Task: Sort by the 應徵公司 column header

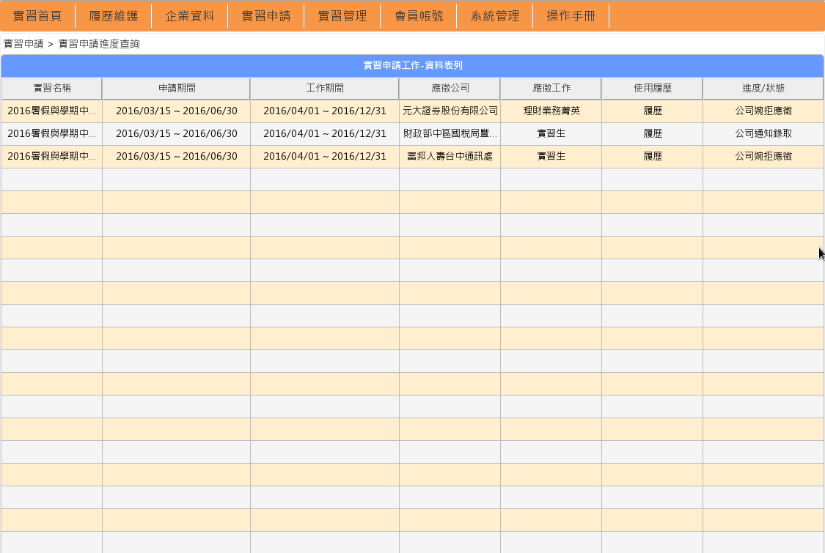Action: point(450,89)
